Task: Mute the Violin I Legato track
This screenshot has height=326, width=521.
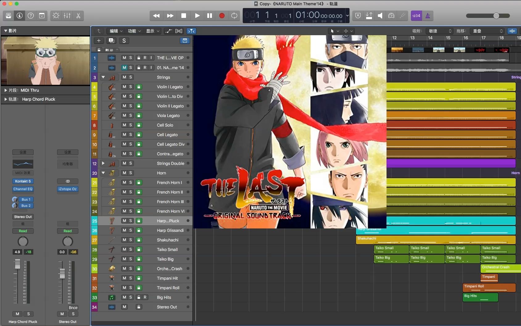Action: 124,87
